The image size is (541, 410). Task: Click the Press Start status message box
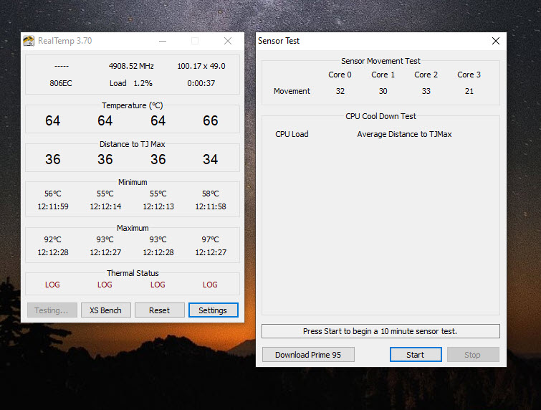coord(380,331)
